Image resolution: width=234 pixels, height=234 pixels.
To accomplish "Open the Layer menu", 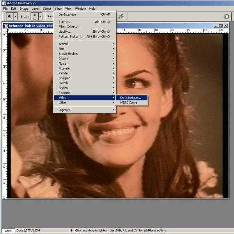I will (x=35, y=9).
